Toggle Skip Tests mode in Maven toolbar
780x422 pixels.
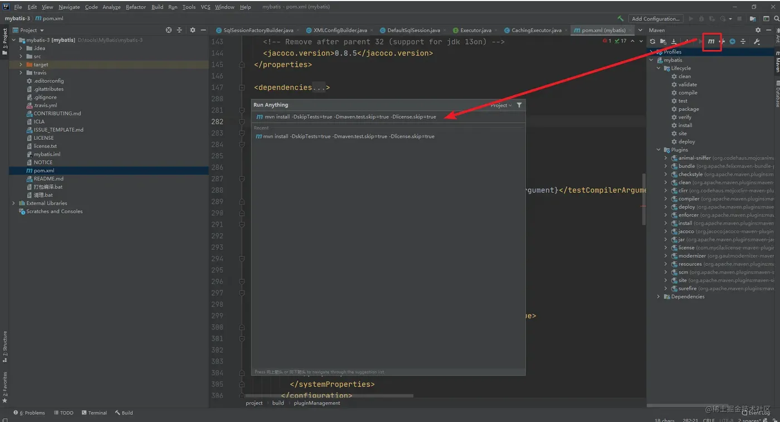732,41
